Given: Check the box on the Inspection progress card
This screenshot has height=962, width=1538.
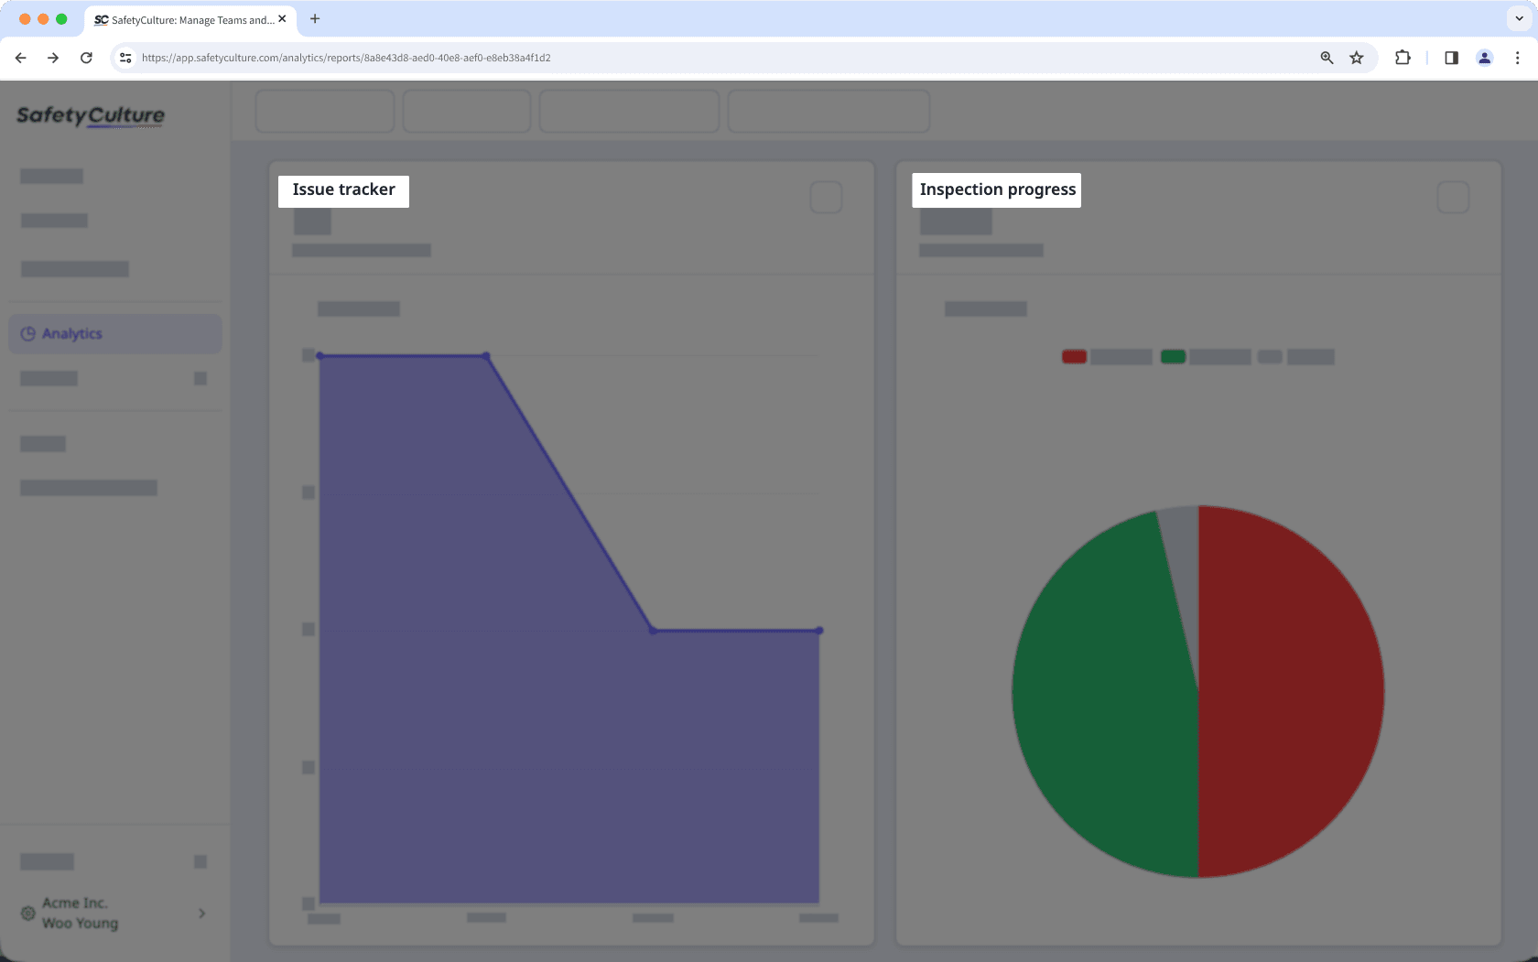Looking at the screenshot, I should (x=1452, y=196).
